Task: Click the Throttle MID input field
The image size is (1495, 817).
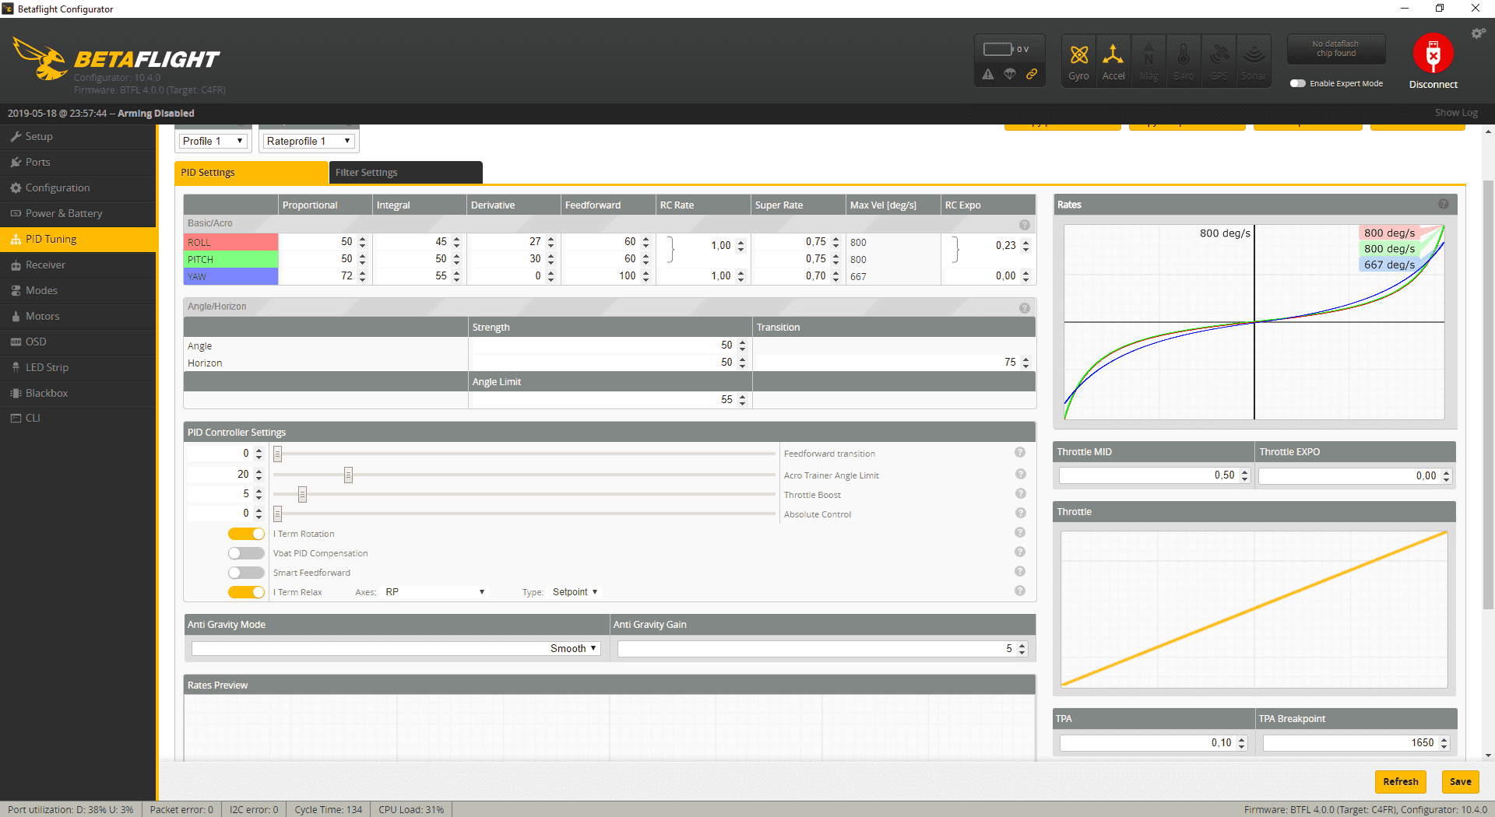Action: click(x=1155, y=475)
